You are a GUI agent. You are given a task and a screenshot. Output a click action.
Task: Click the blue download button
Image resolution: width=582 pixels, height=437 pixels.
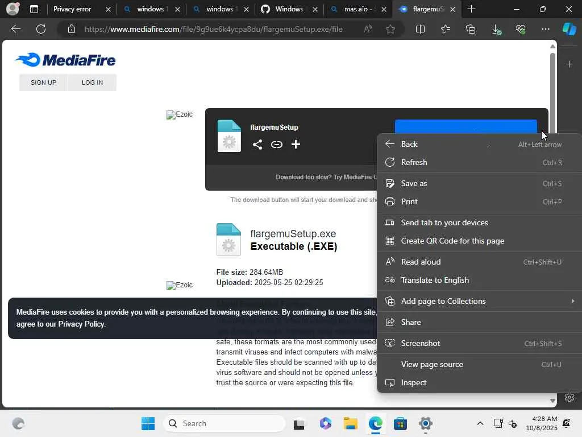pos(466,126)
